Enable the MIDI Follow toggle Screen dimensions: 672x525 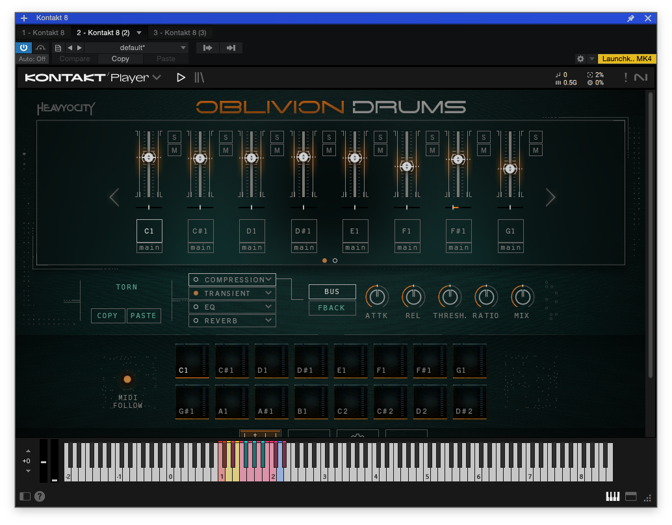tap(127, 379)
